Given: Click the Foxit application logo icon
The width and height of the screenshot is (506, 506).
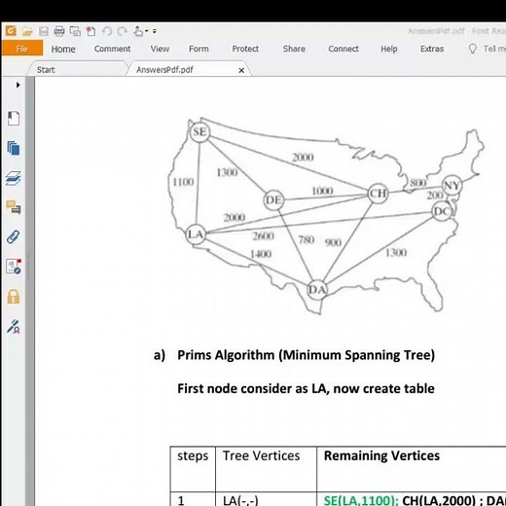Looking at the screenshot, I should click(x=11, y=31).
